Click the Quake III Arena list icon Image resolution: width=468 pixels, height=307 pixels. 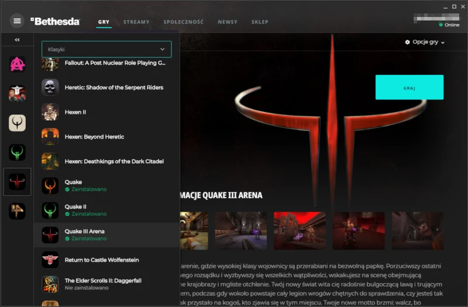(x=50, y=235)
